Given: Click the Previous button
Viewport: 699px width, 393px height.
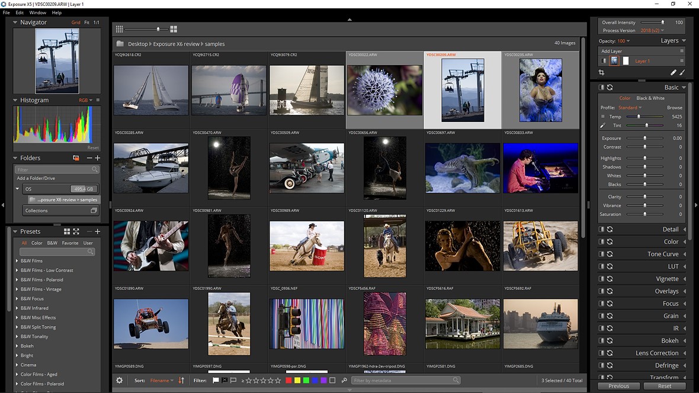Looking at the screenshot, I should pyautogui.click(x=618, y=386).
